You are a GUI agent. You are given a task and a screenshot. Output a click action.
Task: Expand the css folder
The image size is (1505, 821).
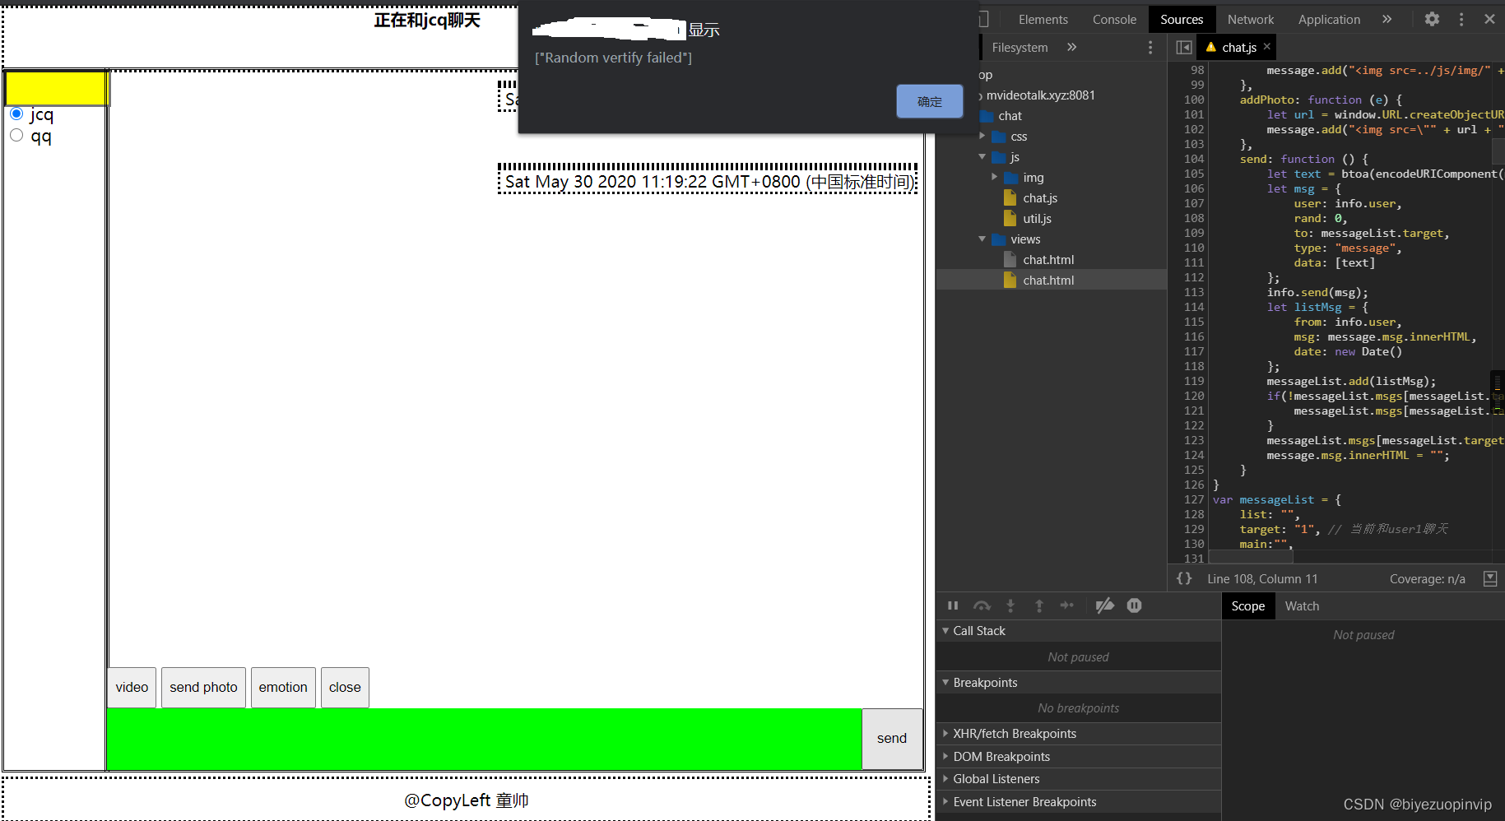[982, 137]
